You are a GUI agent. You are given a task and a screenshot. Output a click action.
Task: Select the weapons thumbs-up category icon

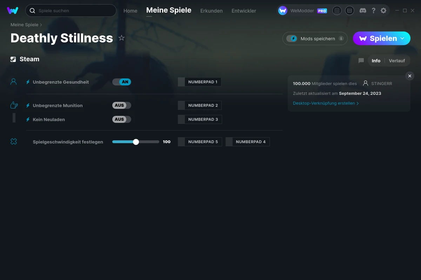[14, 105]
